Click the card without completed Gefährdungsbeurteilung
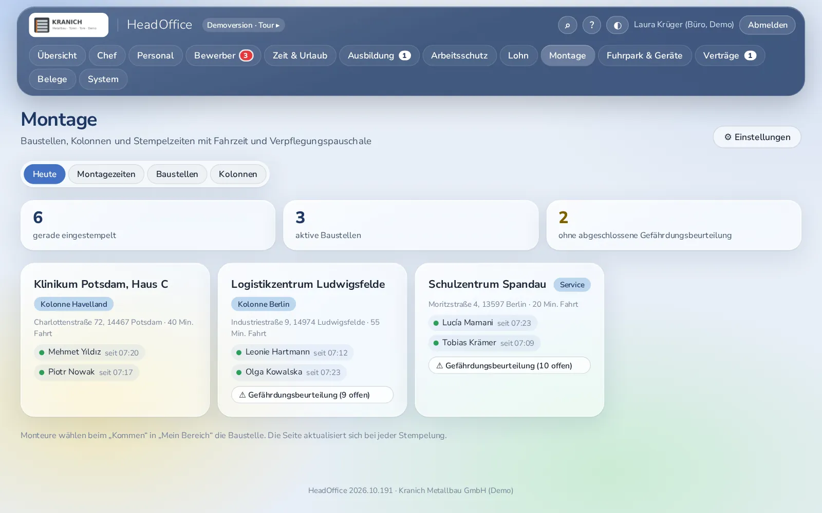The width and height of the screenshot is (822, 513). (x=674, y=225)
